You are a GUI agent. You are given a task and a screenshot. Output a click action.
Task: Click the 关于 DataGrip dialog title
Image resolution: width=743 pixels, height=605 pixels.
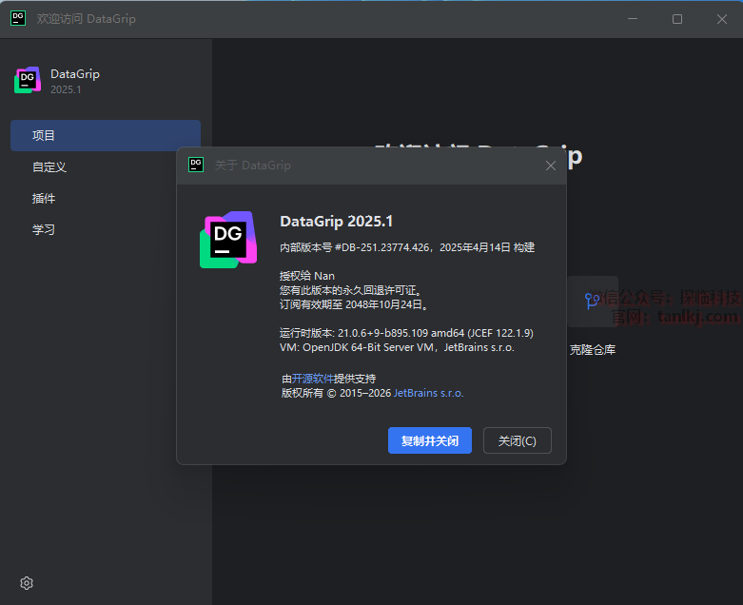pos(252,165)
